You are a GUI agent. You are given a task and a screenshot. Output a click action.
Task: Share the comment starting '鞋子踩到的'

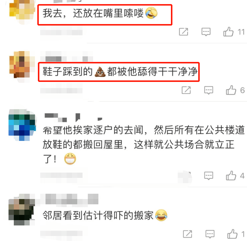click(186, 90)
